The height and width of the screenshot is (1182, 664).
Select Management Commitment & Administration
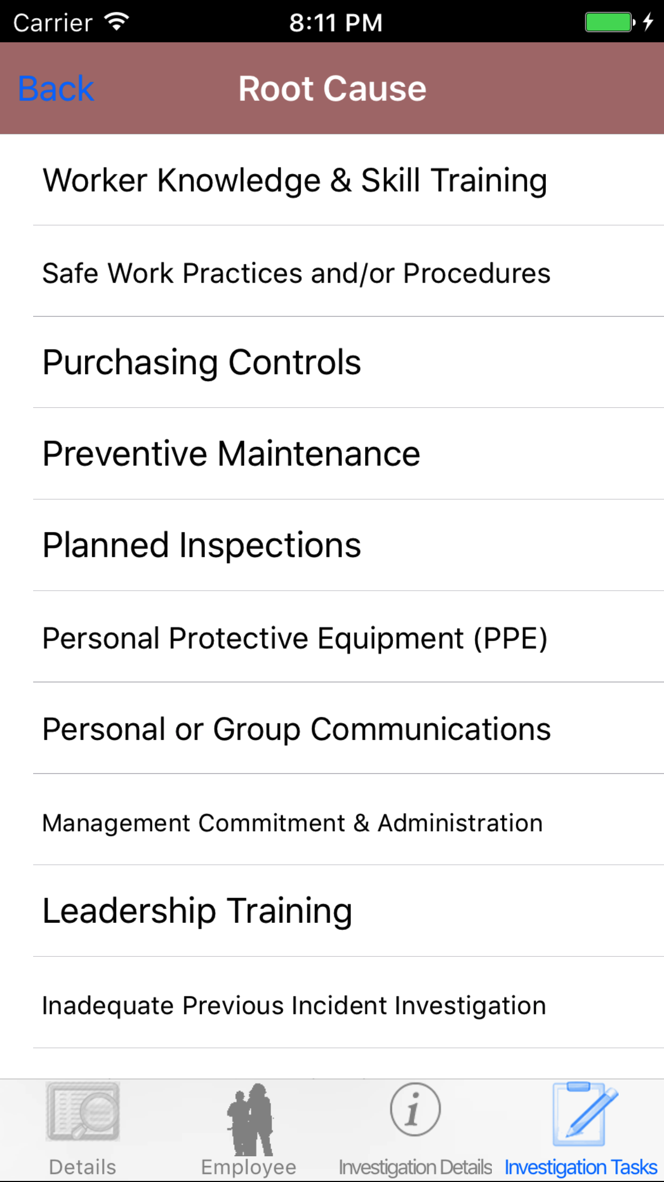(x=292, y=823)
